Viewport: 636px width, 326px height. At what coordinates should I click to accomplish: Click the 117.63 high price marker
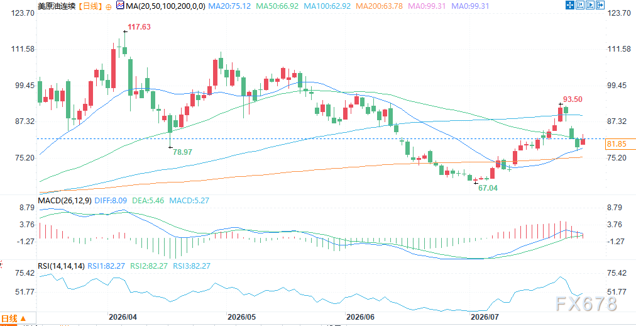139,27
